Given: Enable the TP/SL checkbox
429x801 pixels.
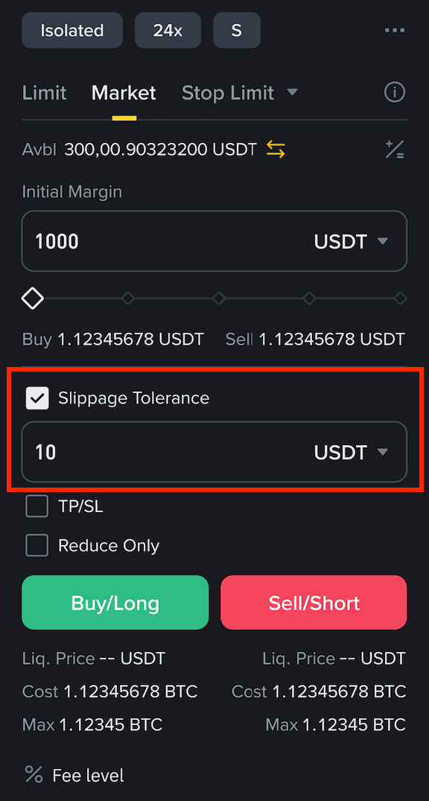Looking at the screenshot, I should [x=37, y=506].
